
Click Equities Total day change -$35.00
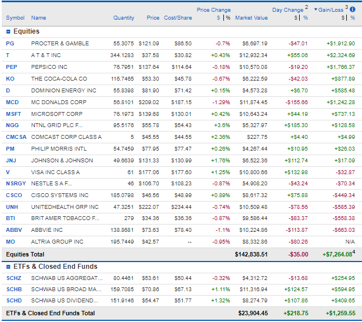298,254
